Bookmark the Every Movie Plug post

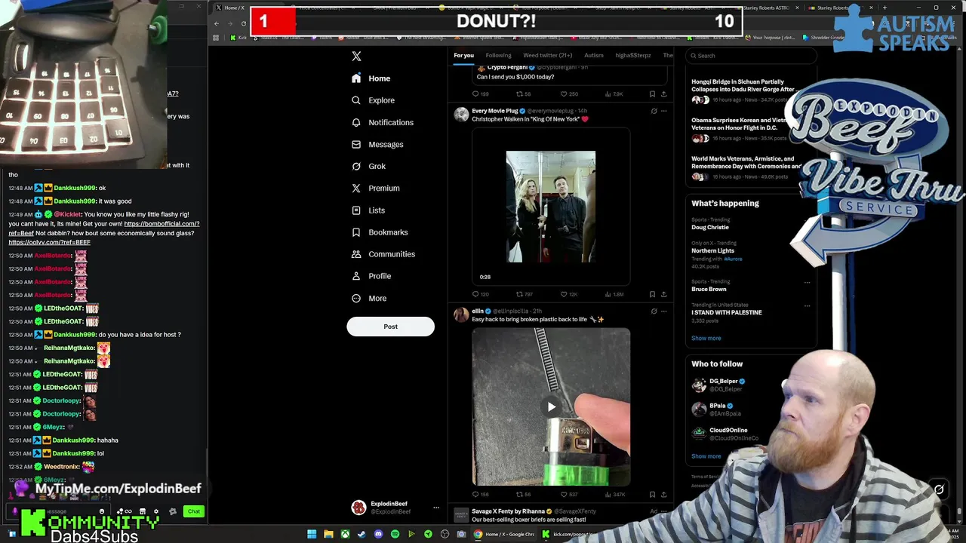[652, 294]
